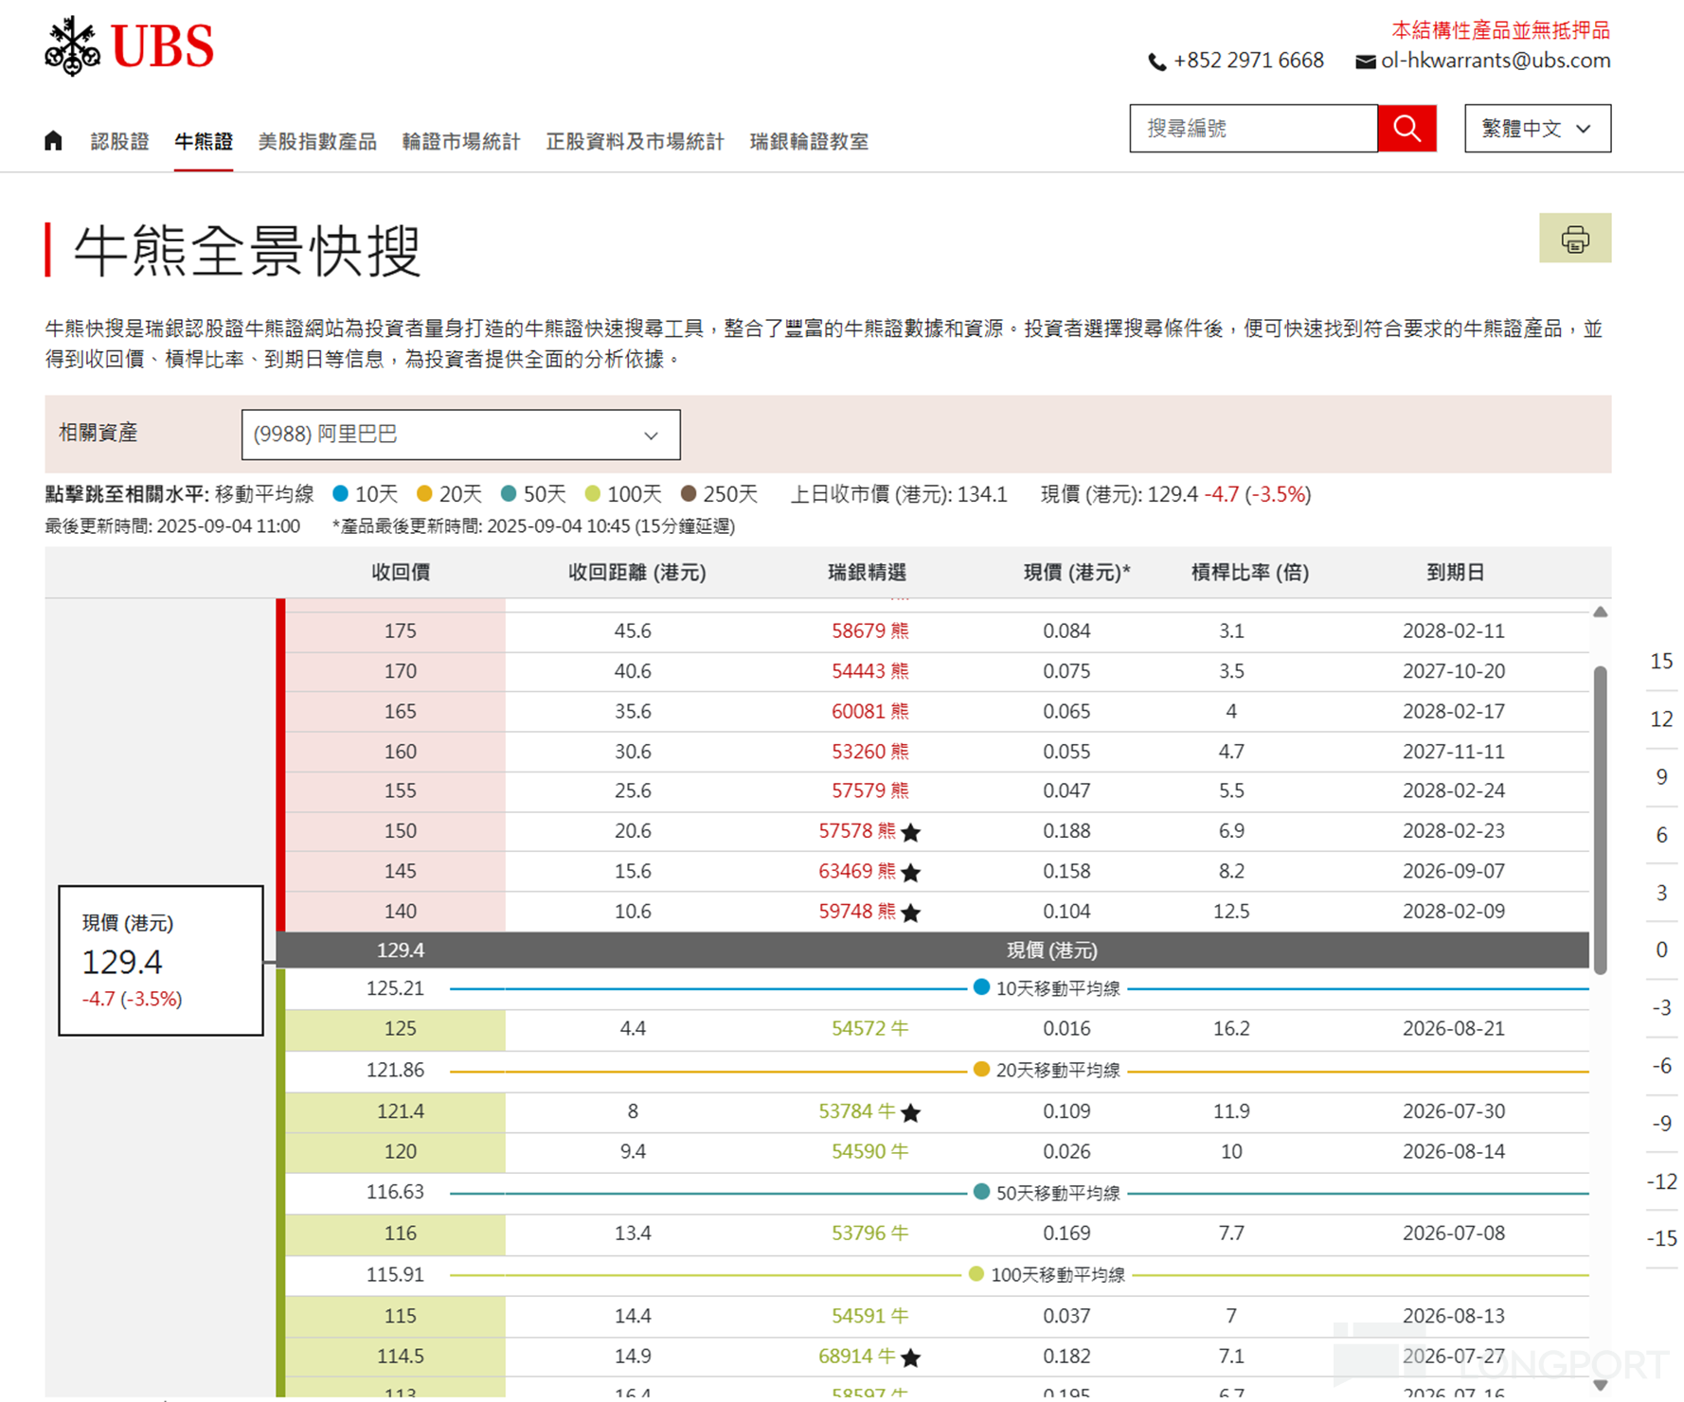
Task: Click scale value -15 on right axis
Action: click(1661, 1238)
